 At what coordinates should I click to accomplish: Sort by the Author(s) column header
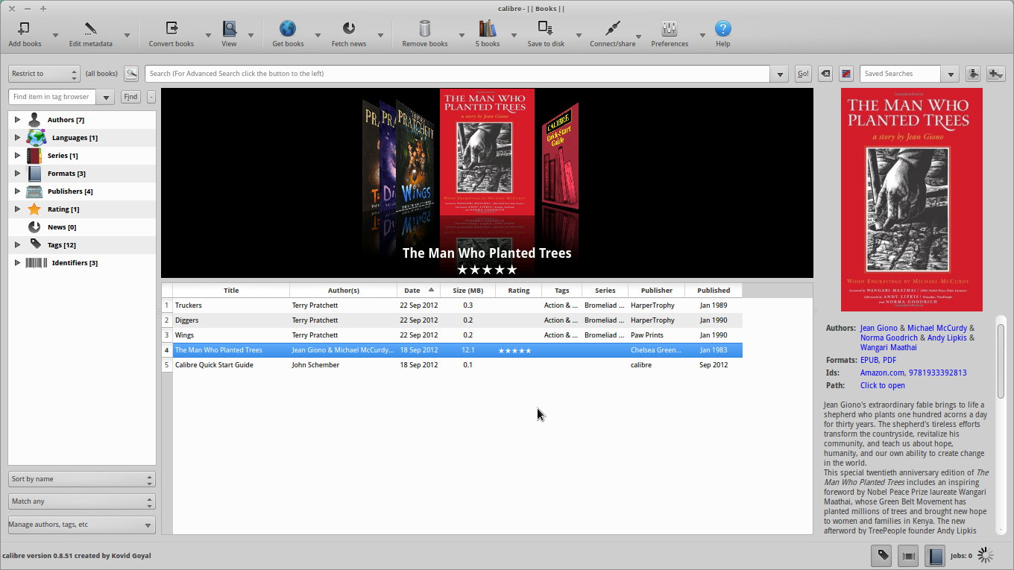point(344,291)
